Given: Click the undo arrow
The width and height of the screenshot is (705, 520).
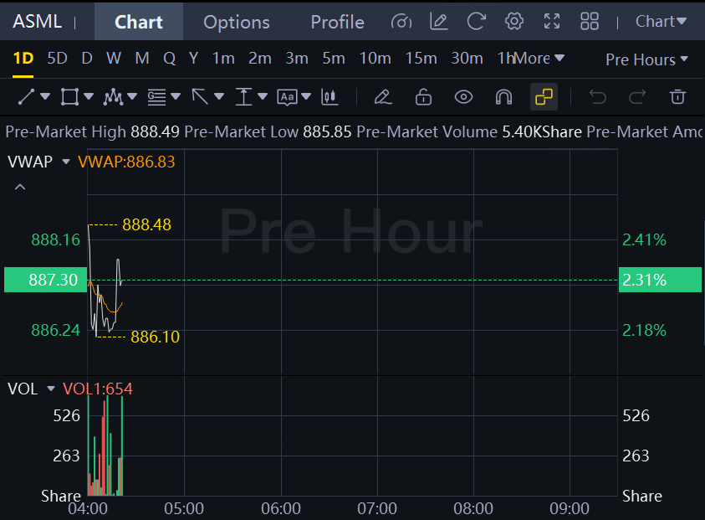Looking at the screenshot, I should pyautogui.click(x=598, y=97).
